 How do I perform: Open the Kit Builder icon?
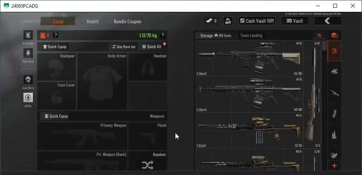click(28, 35)
